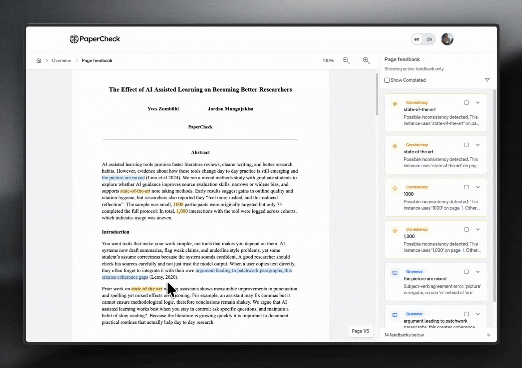Expand the 'state of the art' feedback card
This screenshot has width=522, height=368.
pyautogui.click(x=478, y=145)
